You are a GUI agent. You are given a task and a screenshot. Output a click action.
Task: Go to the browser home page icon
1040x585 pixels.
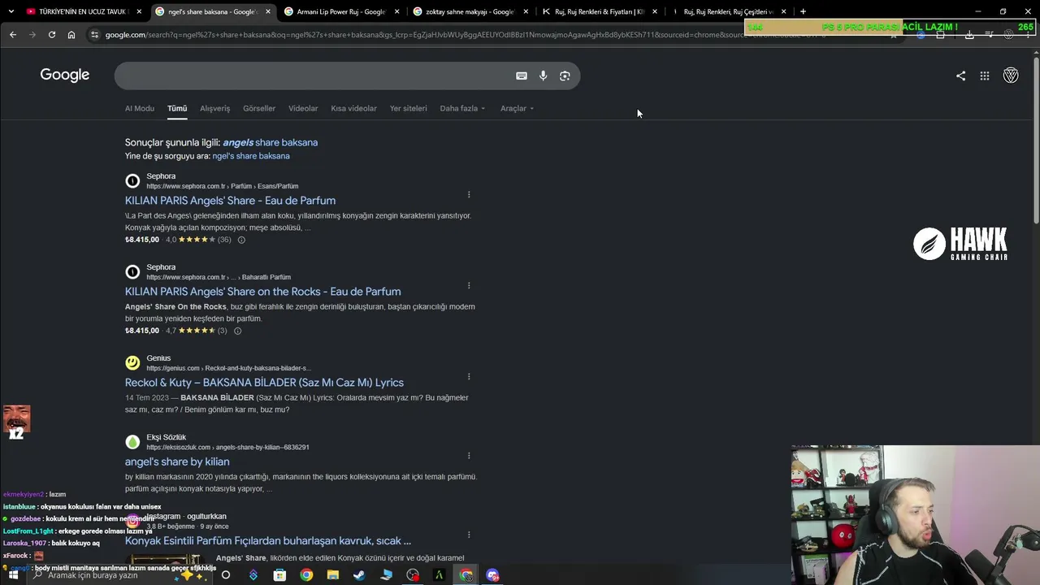point(71,35)
